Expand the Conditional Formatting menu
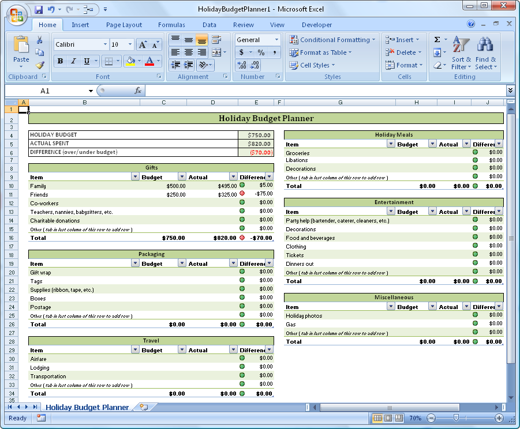 click(x=332, y=40)
